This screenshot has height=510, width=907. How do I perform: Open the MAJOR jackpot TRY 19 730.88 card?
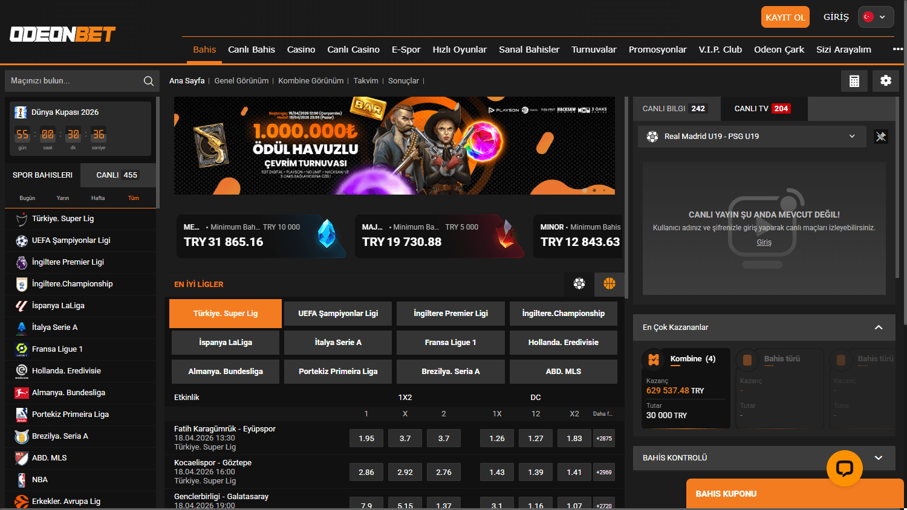(440, 236)
